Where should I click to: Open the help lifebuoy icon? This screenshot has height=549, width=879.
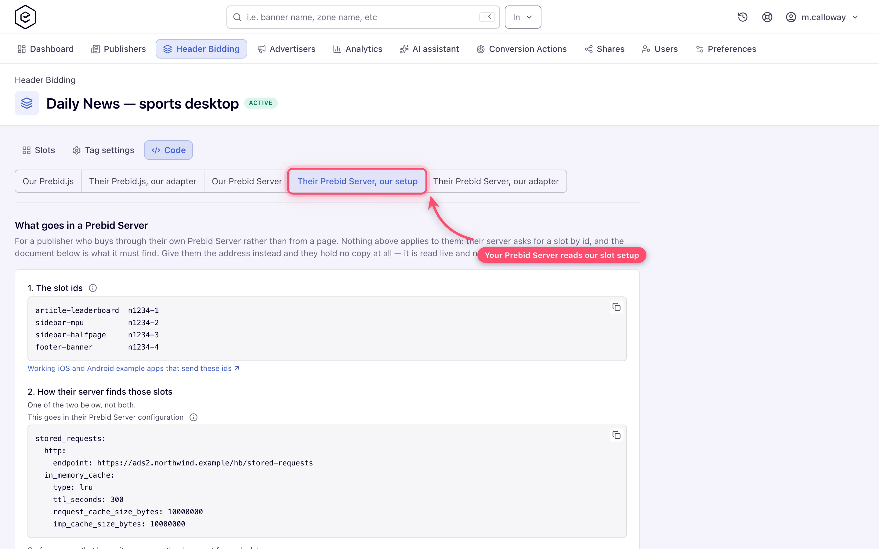click(767, 17)
